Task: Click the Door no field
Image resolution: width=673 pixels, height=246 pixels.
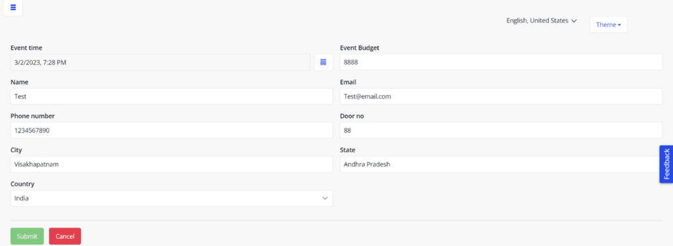Action: click(x=501, y=131)
